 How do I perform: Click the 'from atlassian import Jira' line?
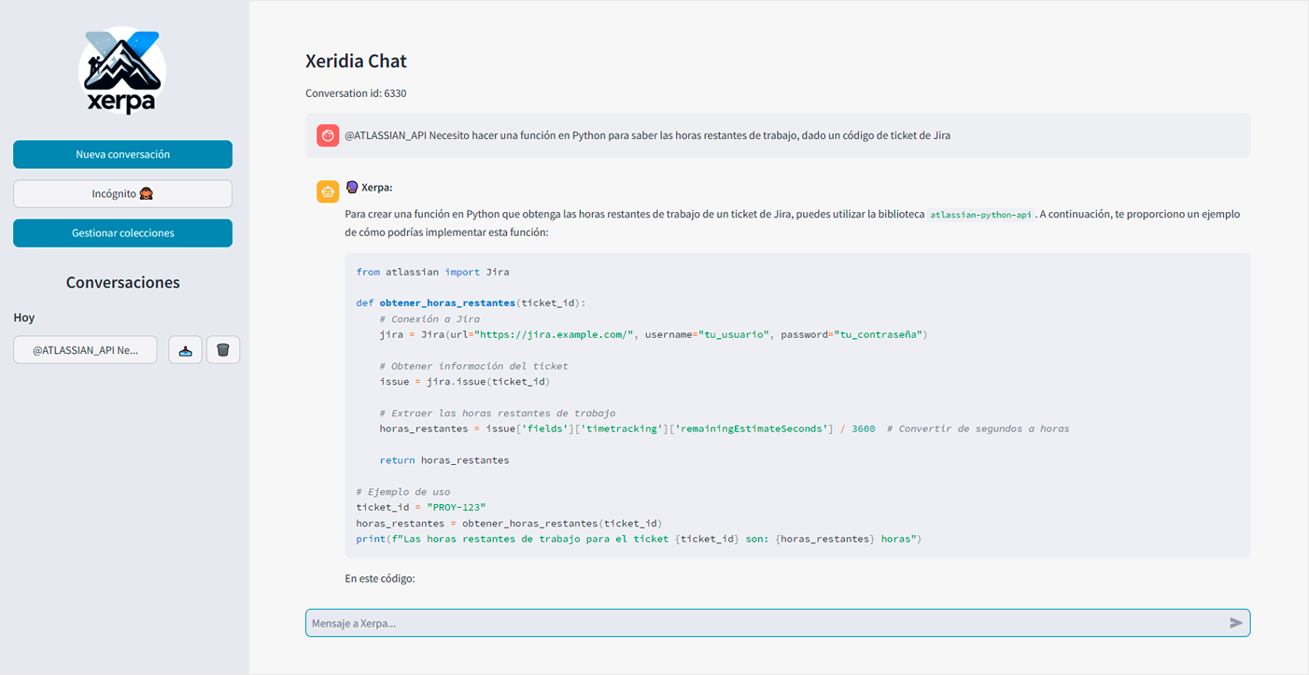(432, 272)
